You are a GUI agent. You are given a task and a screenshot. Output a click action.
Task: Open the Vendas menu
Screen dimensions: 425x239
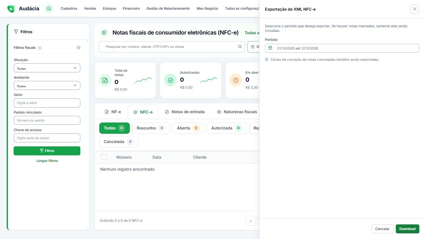click(x=90, y=9)
